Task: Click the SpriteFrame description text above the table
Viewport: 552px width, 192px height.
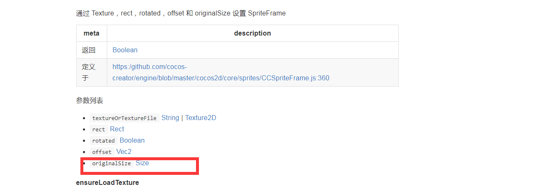Action: [181, 13]
